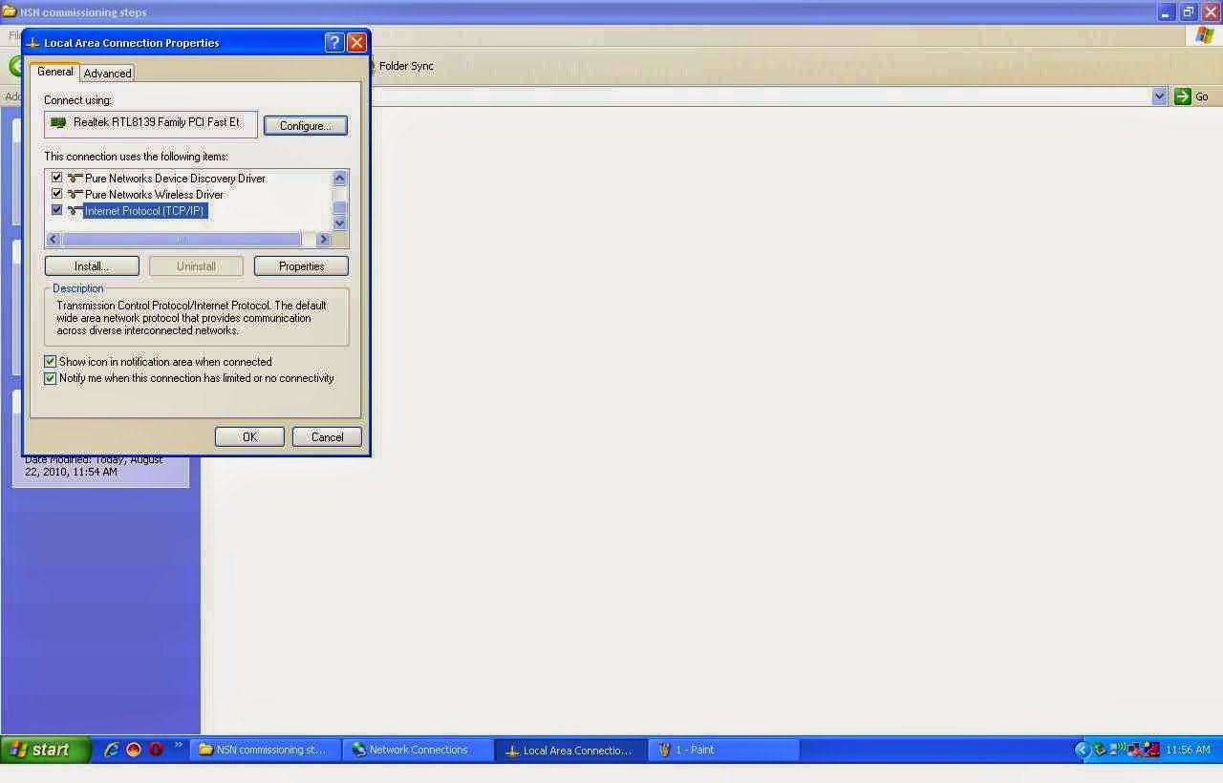The height and width of the screenshot is (783, 1223).
Task: Switch to the Advanced tab
Action: (107, 73)
